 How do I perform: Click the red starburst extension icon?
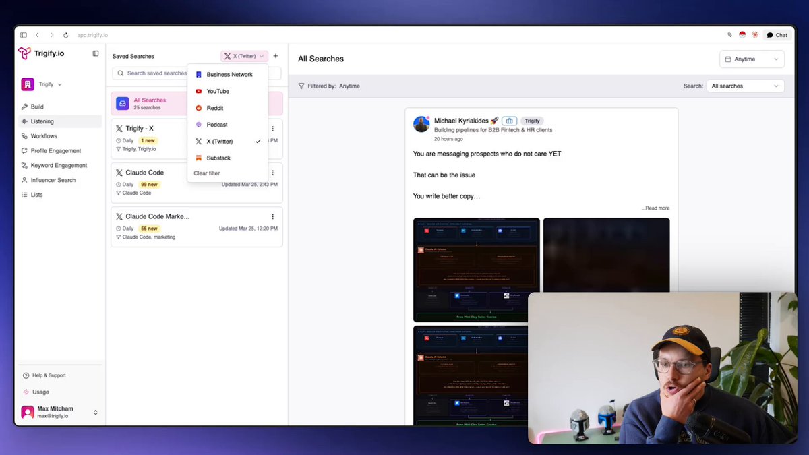[x=755, y=35]
